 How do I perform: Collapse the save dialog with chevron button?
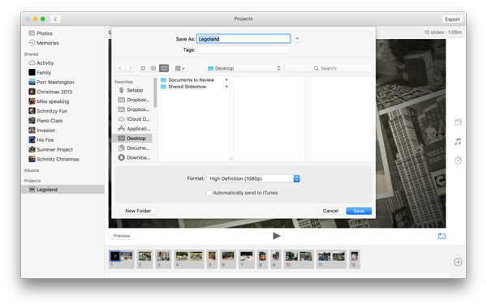[297, 39]
